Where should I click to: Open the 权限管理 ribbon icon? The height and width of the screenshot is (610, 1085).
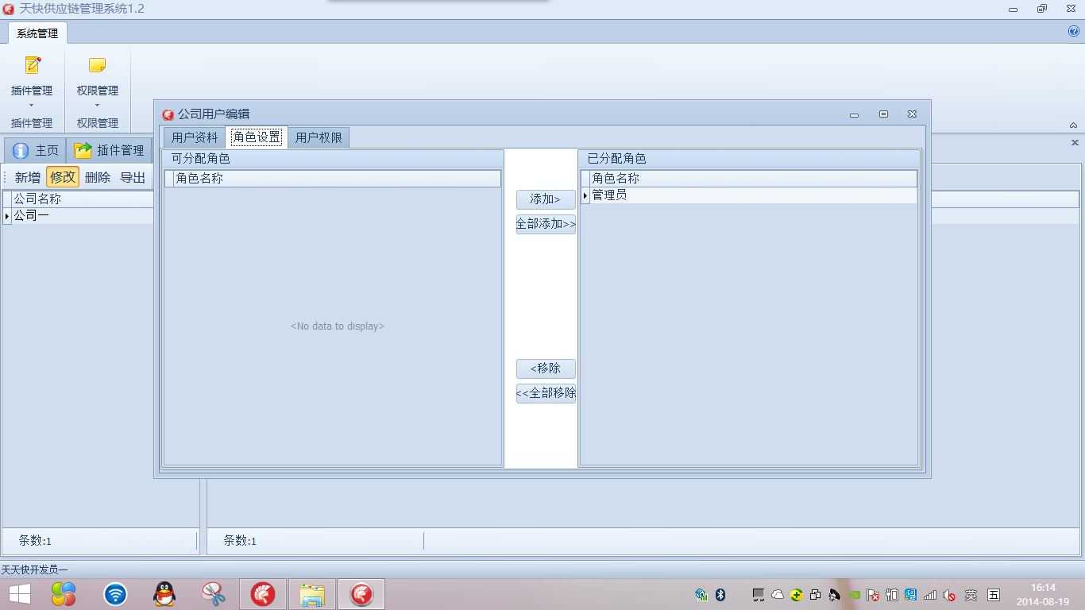(97, 65)
